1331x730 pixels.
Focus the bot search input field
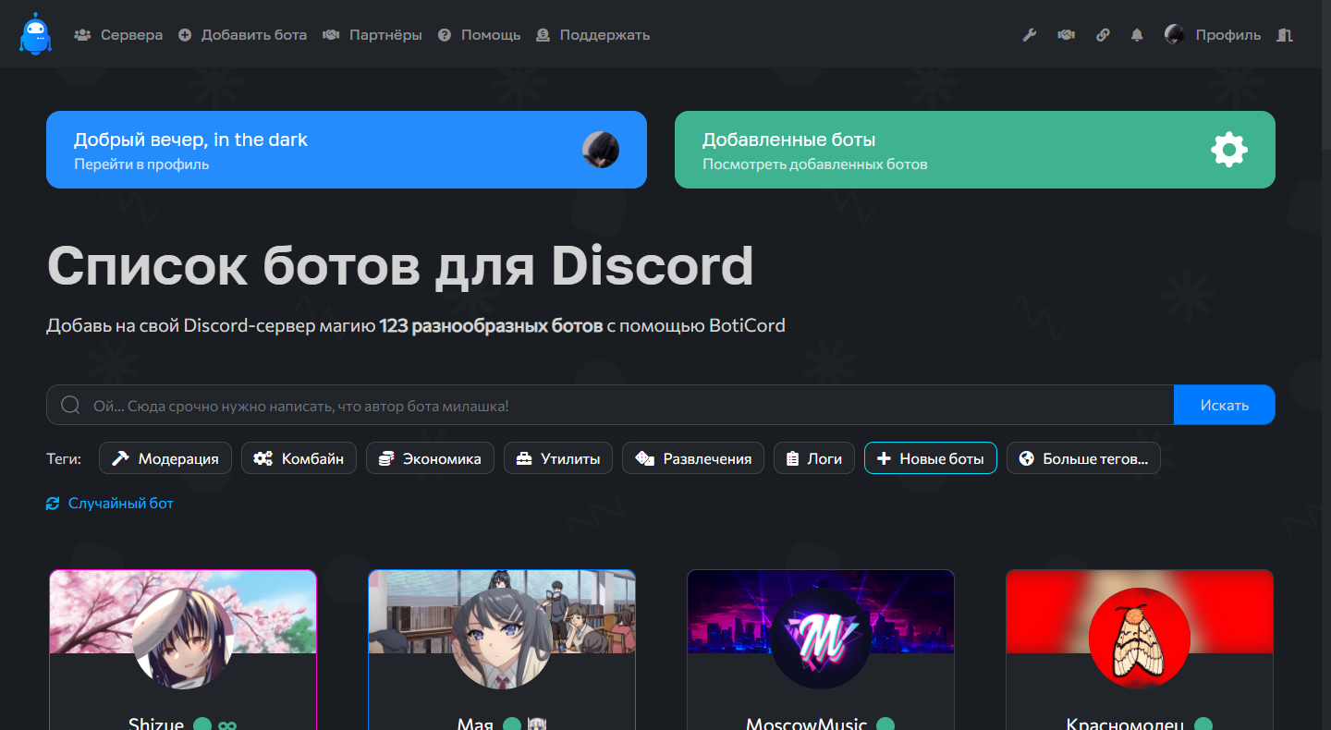coord(610,405)
